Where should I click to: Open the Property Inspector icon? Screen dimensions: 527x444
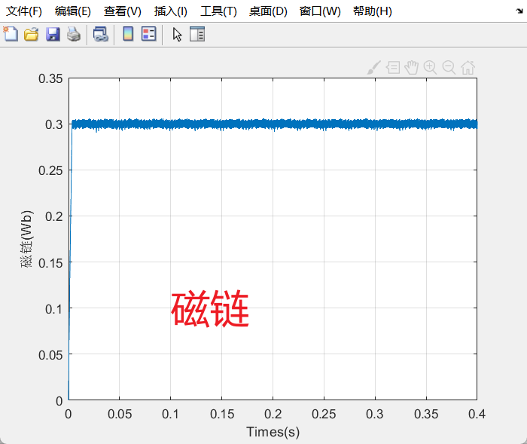197,34
